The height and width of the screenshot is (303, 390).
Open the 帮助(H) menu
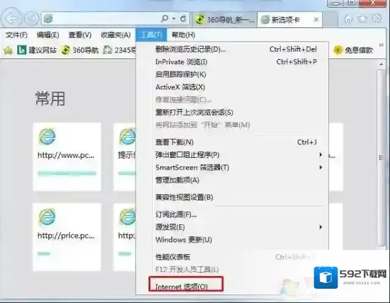[183, 35]
